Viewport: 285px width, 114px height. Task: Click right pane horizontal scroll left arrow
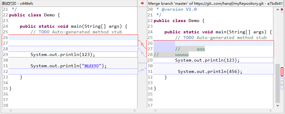[155, 110]
